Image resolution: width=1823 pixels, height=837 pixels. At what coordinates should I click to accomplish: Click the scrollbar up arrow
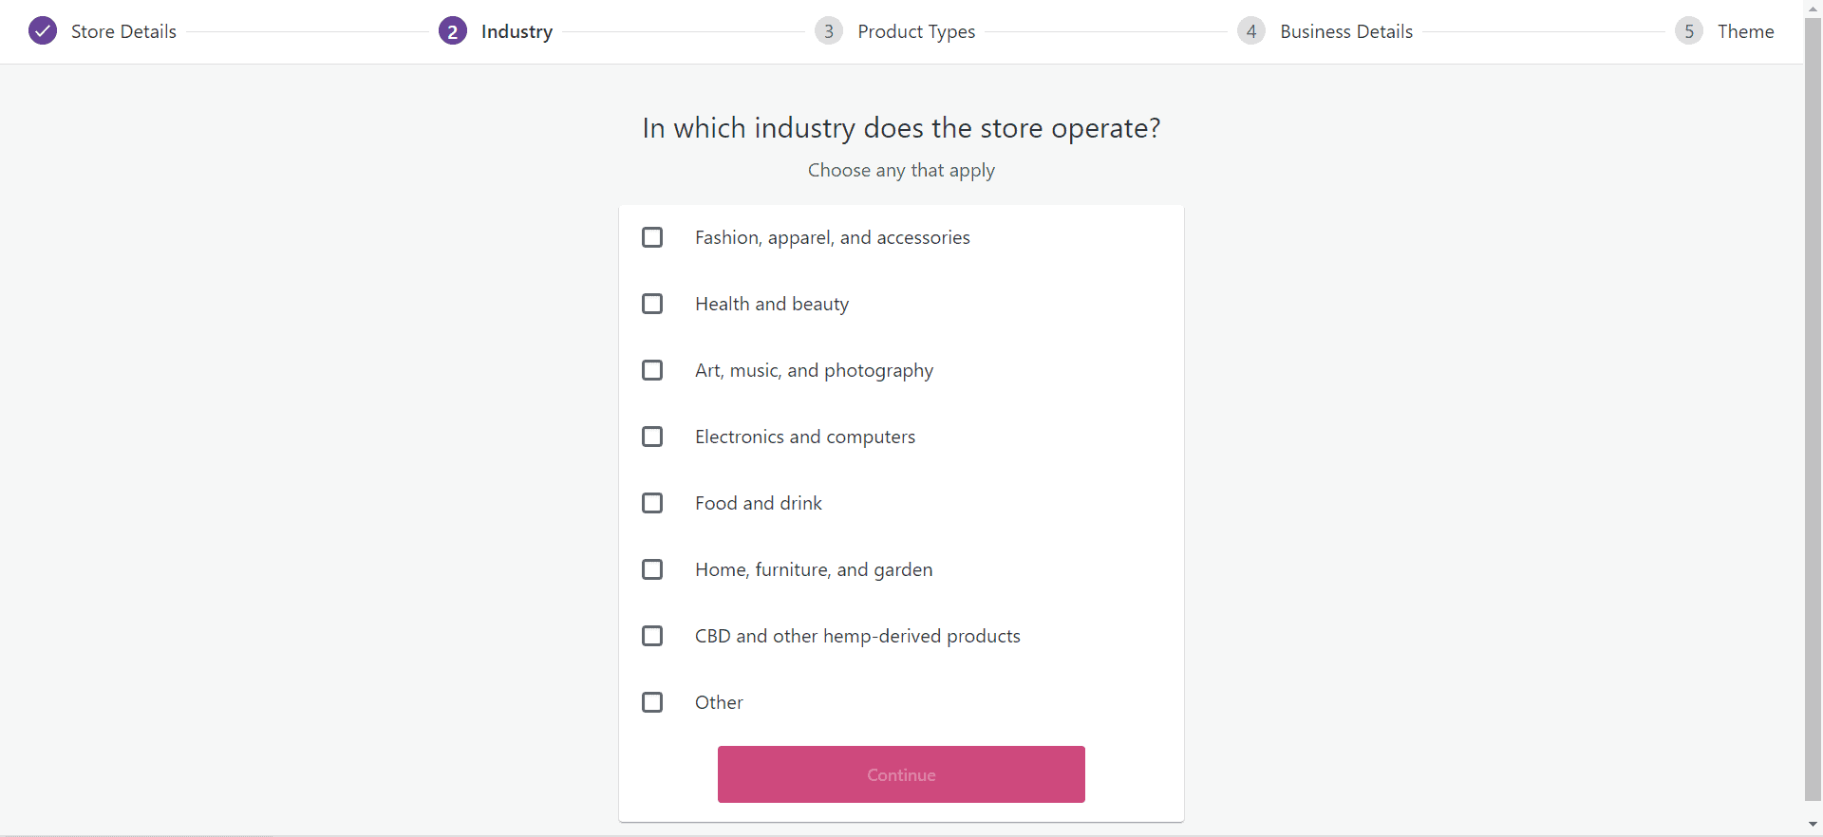tap(1814, 8)
